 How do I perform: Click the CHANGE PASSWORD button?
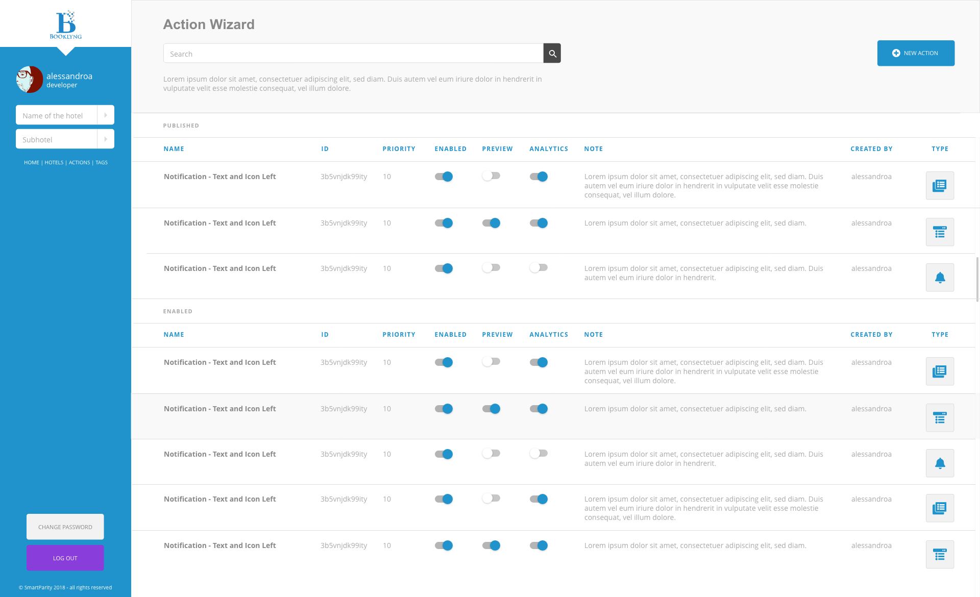[65, 526]
